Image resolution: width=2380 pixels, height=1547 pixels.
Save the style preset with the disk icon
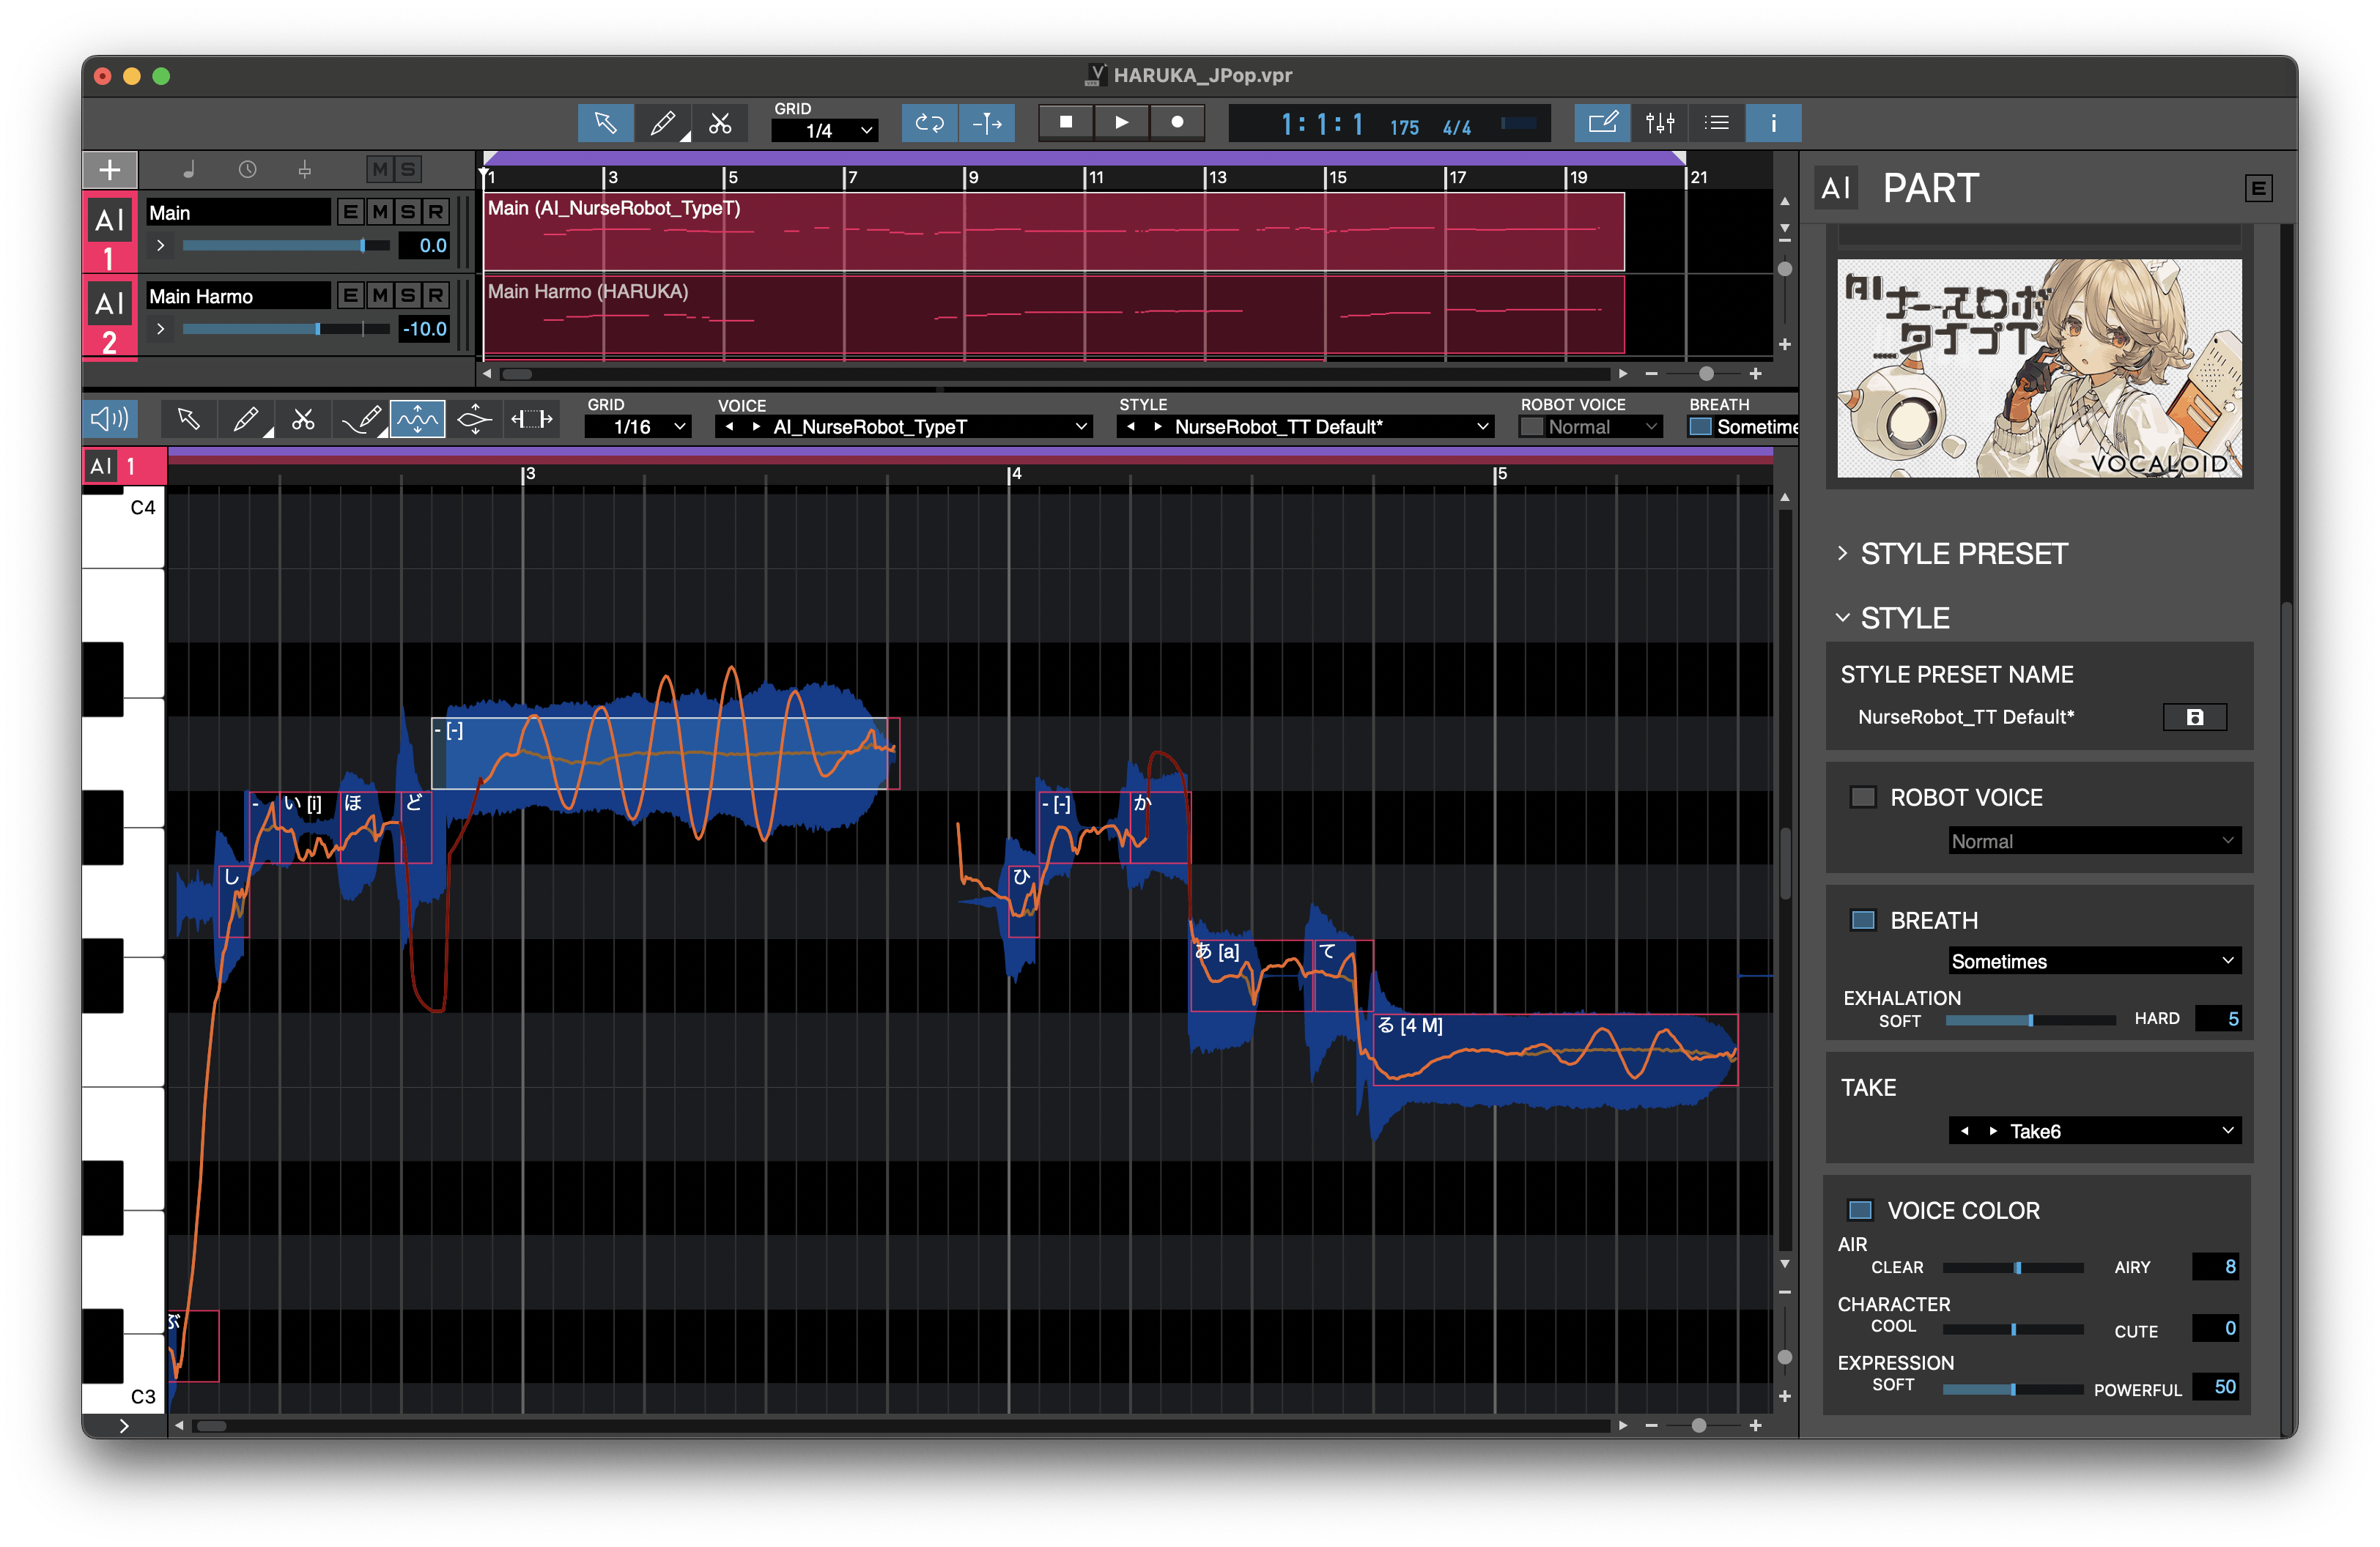(x=2194, y=716)
